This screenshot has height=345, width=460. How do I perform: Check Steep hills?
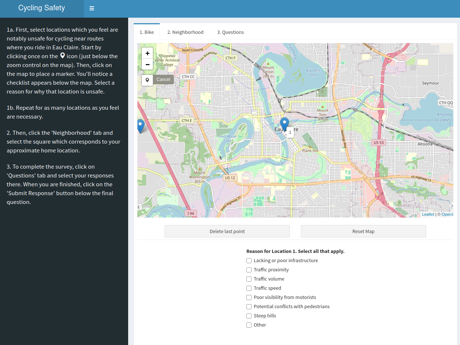pyautogui.click(x=249, y=316)
